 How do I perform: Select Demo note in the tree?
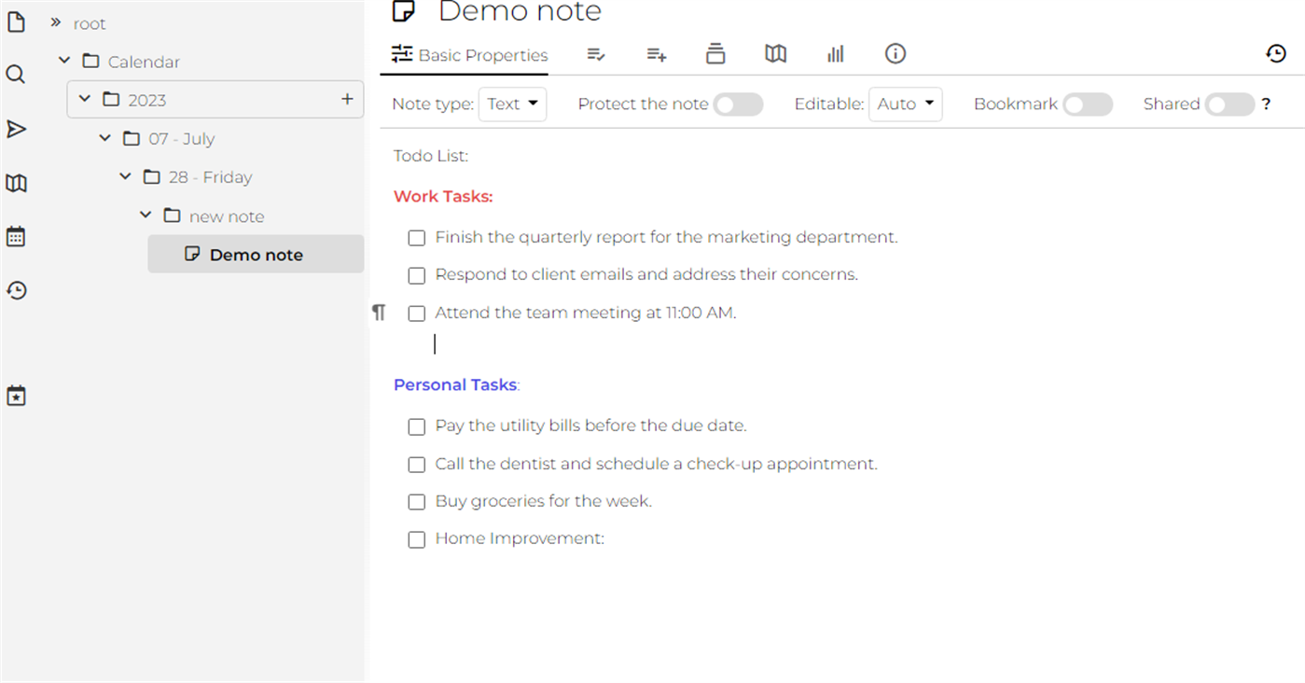pos(255,254)
